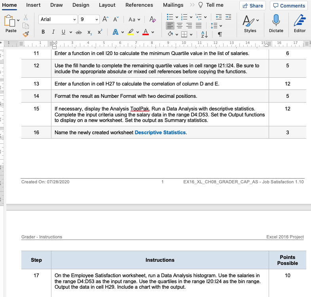Click the misspelled word ToolPak

[x=139, y=109]
